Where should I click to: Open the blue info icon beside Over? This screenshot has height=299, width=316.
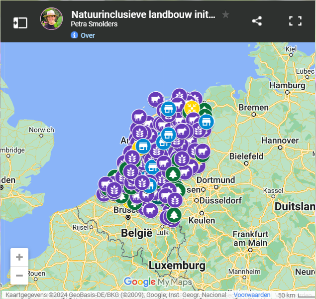pos(74,35)
